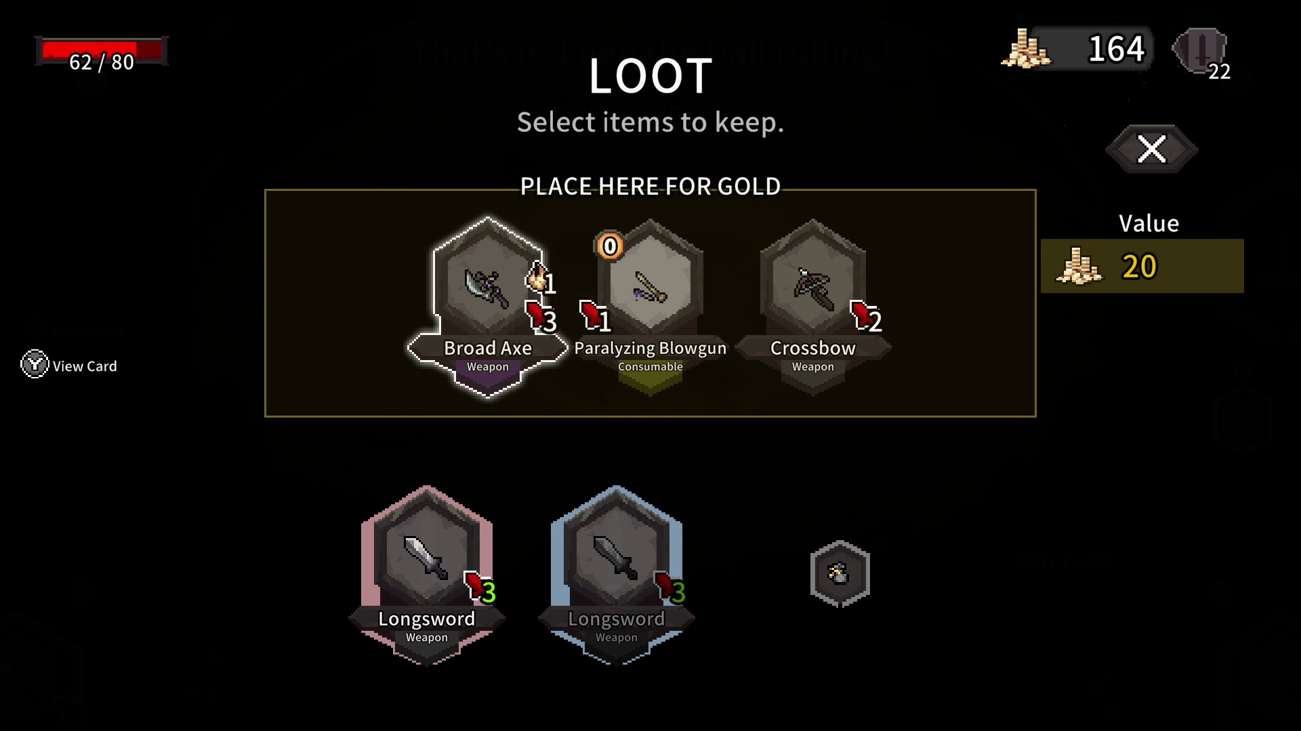The width and height of the screenshot is (1301, 731).
Task: Click the Broad Axe name banner
Action: tap(488, 348)
